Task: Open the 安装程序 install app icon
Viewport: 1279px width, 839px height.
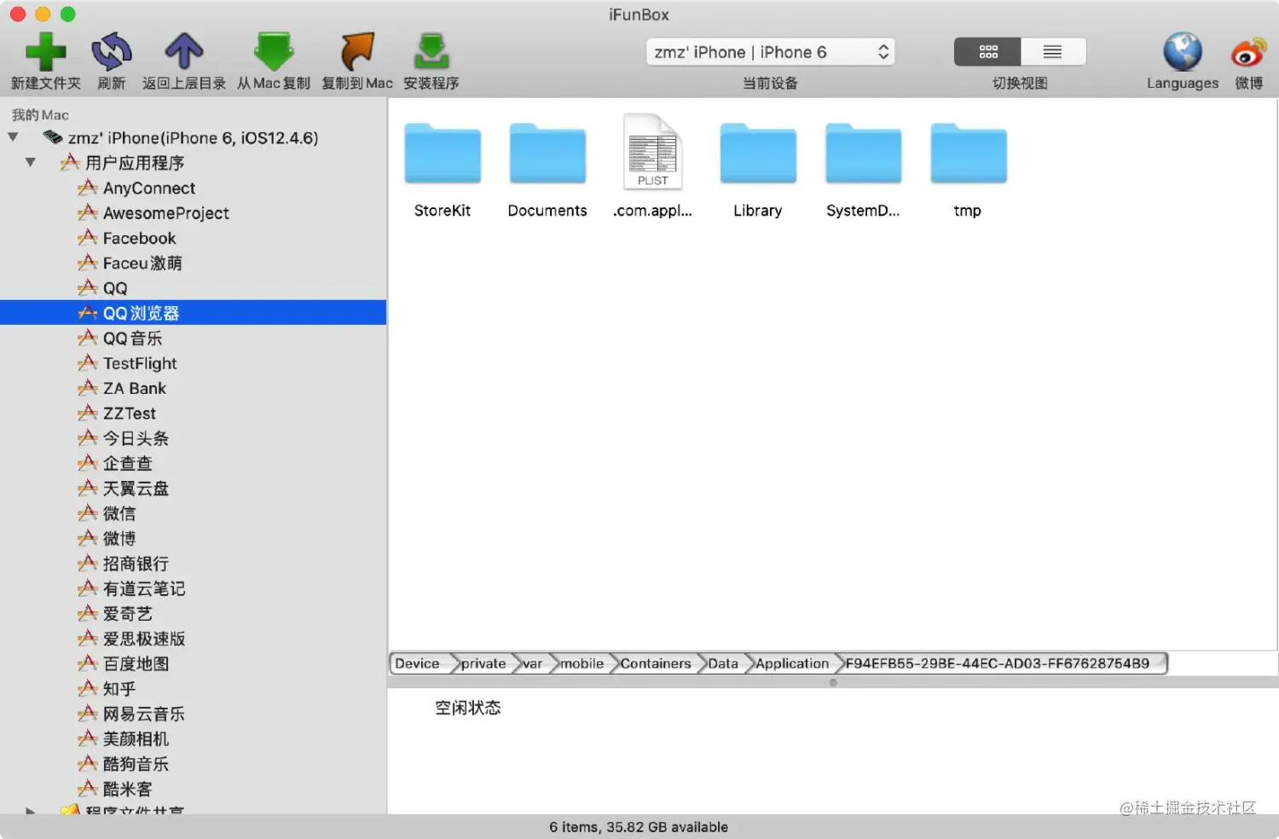Action: pos(431,53)
